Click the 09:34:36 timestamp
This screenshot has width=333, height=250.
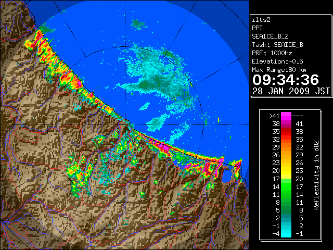pyautogui.click(x=286, y=80)
